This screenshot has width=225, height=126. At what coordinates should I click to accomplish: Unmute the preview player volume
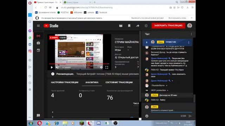pyautogui.click(x=57, y=68)
